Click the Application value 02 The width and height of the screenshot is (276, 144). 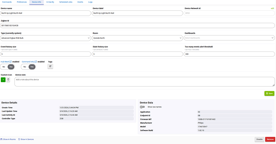[x=235, y=112]
